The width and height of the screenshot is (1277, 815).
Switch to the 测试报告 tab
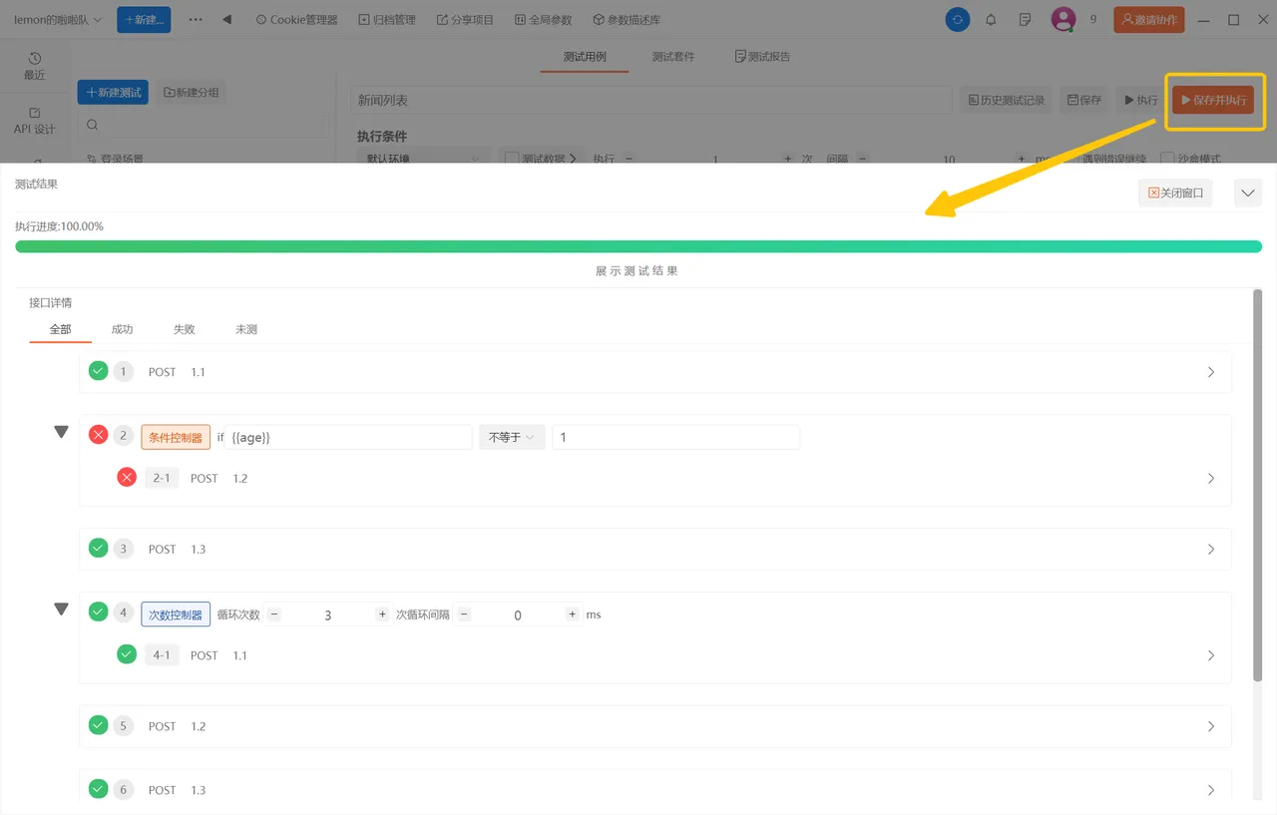(x=763, y=57)
